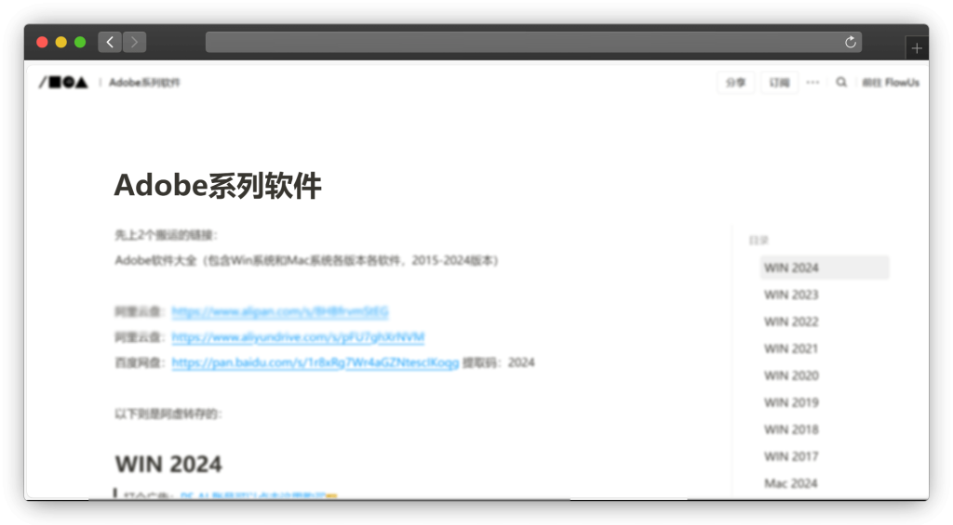Jump to WIN 2018 in the table of contents

791,429
